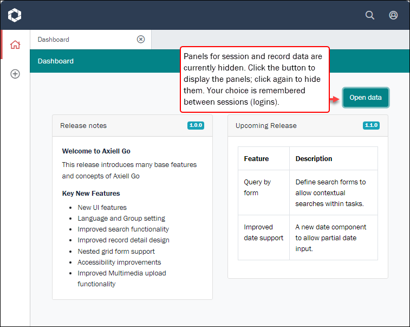This screenshot has height=327, width=410.
Task: Click the Welcome to Axiell Go heading
Action: (96, 151)
